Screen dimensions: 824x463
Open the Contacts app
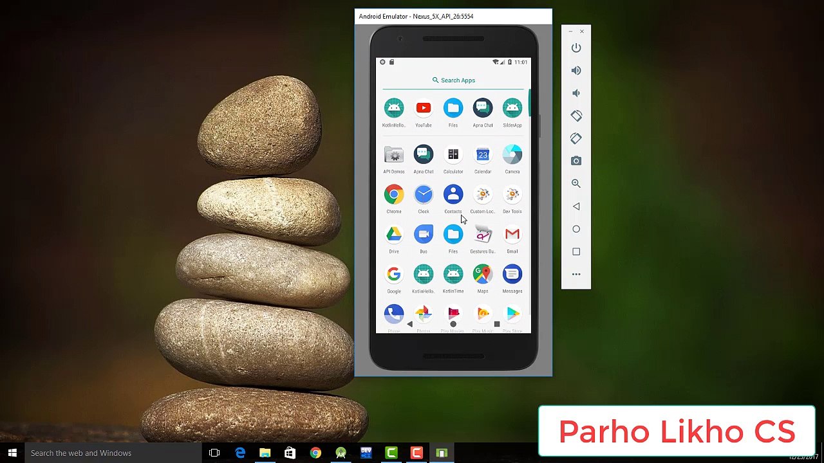(x=453, y=194)
